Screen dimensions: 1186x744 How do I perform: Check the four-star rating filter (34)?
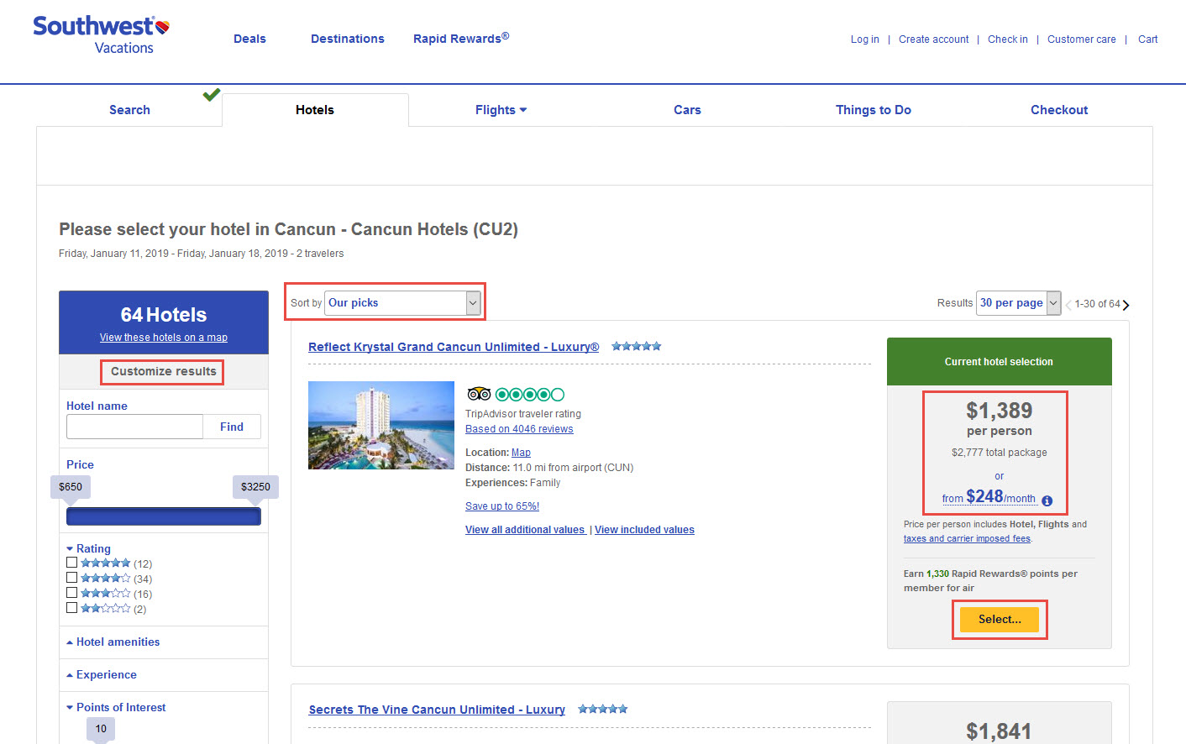(x=71, y=578)
